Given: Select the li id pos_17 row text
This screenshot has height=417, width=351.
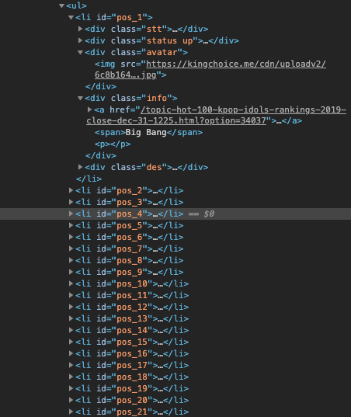Looking at the screenshot, I should click(x=132, y=366).
